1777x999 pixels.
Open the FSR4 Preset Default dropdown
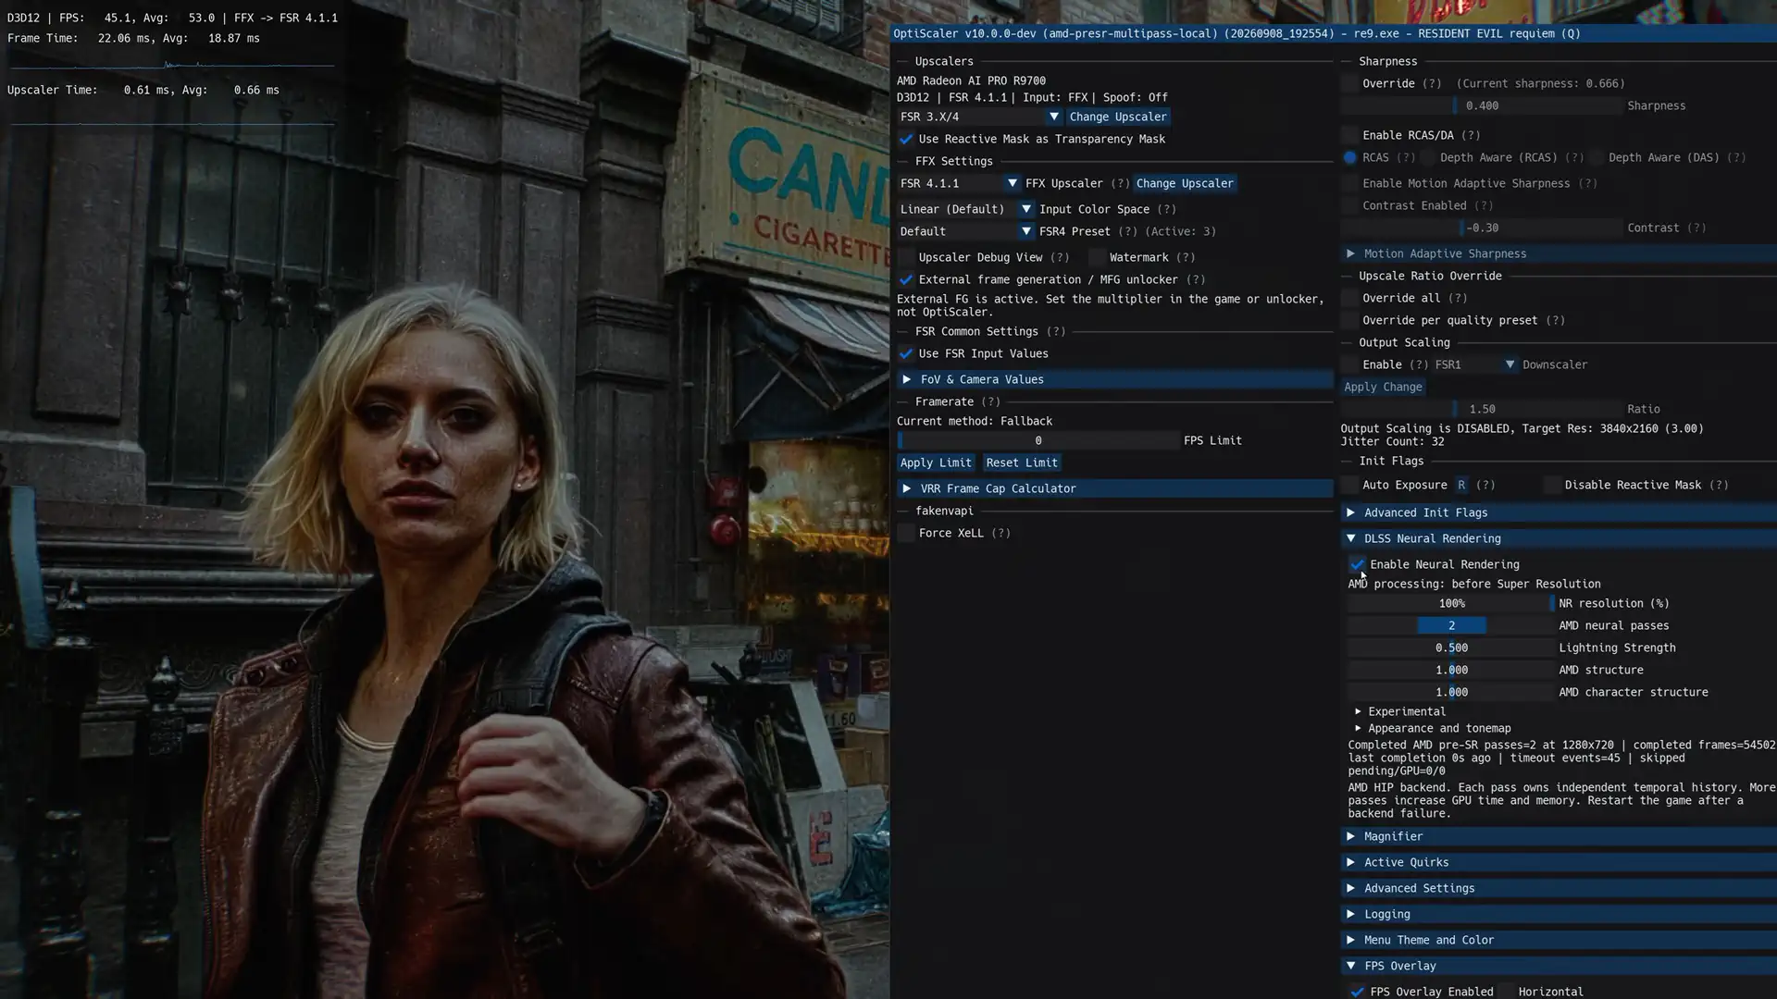[x=965, y=231]
